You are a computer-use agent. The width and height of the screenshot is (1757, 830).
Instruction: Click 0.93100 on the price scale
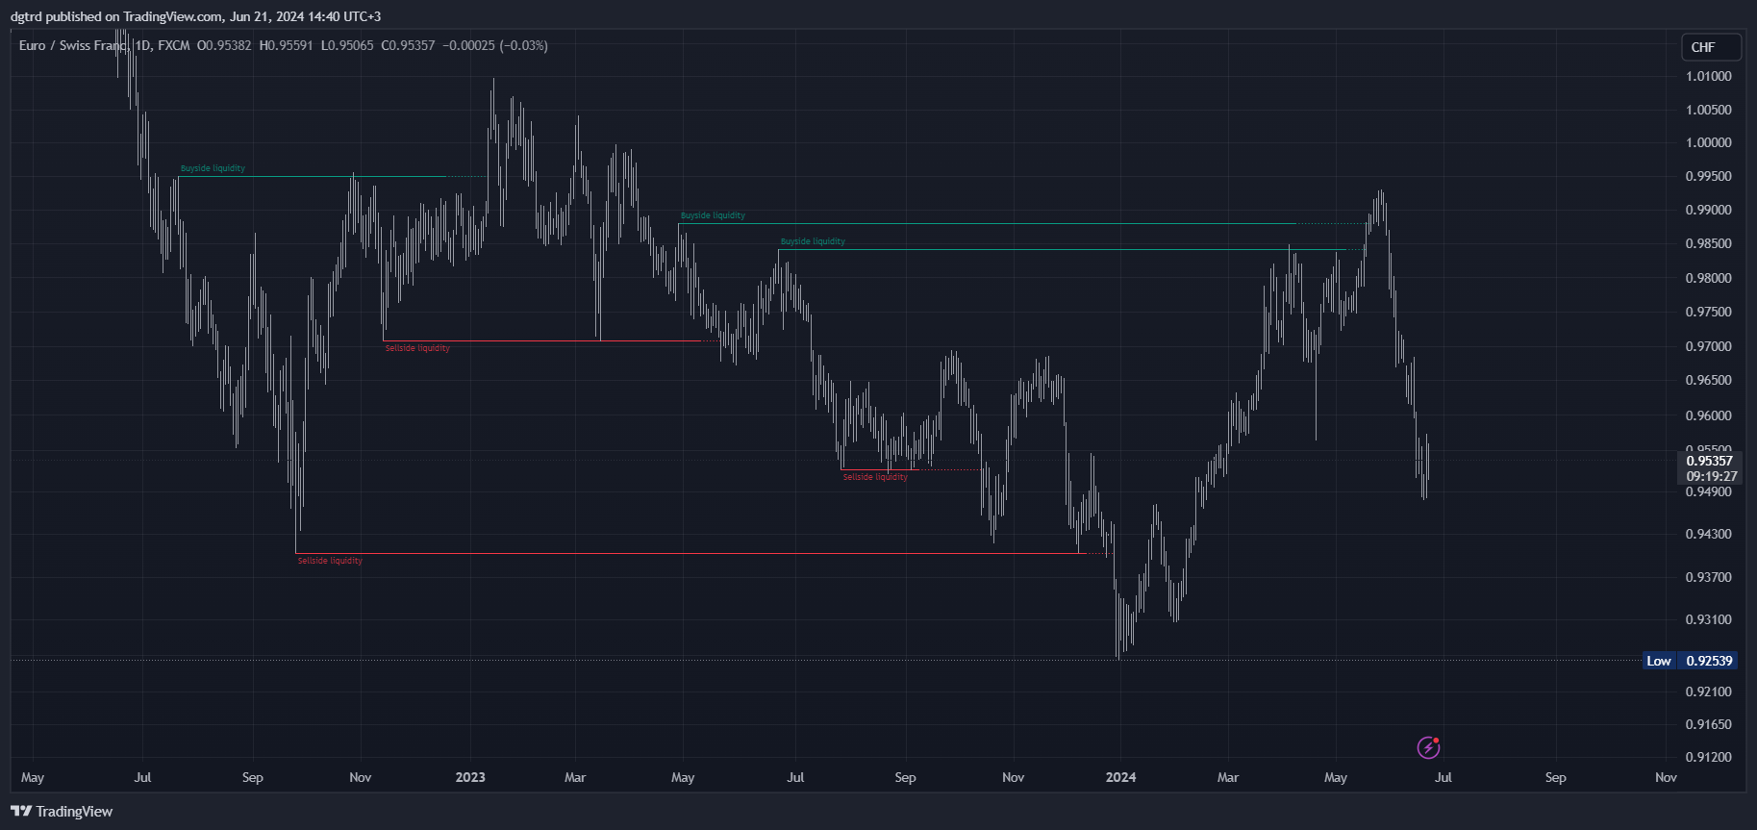tap(1709, 619)
